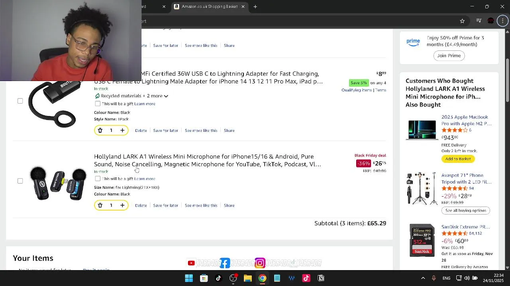Increase USB C adapter quantity with plus
Viewport: 510px width, 286px height.
pos(122,130)
